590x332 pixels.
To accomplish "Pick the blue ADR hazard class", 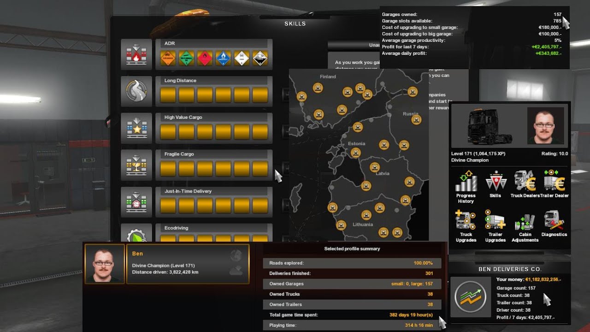I will pyautogui.click(x=224, y=58).
